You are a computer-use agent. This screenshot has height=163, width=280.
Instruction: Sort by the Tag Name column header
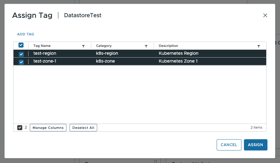pos(42,46)
